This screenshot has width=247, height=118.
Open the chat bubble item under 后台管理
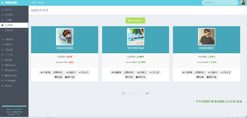(14, 20)
